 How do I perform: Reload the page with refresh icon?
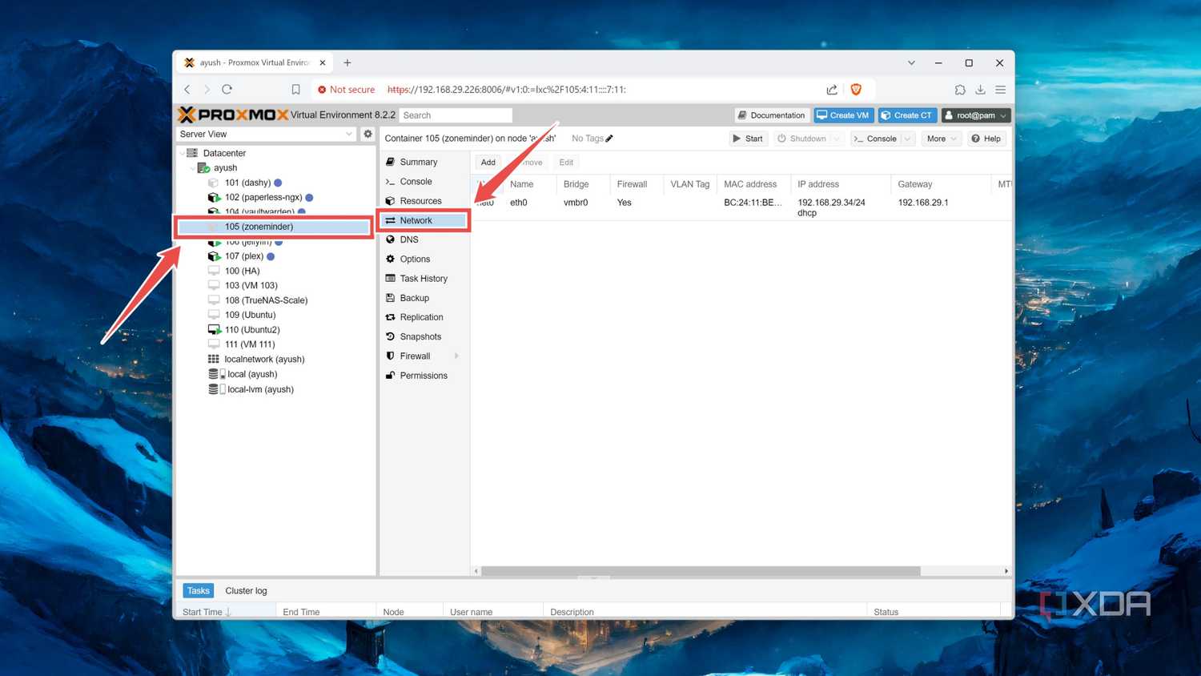[227, 90]
